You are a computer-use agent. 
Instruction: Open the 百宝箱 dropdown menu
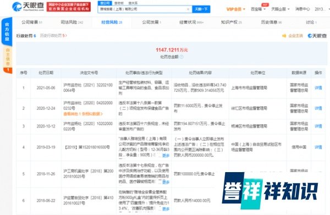click(x=258, y=9)
